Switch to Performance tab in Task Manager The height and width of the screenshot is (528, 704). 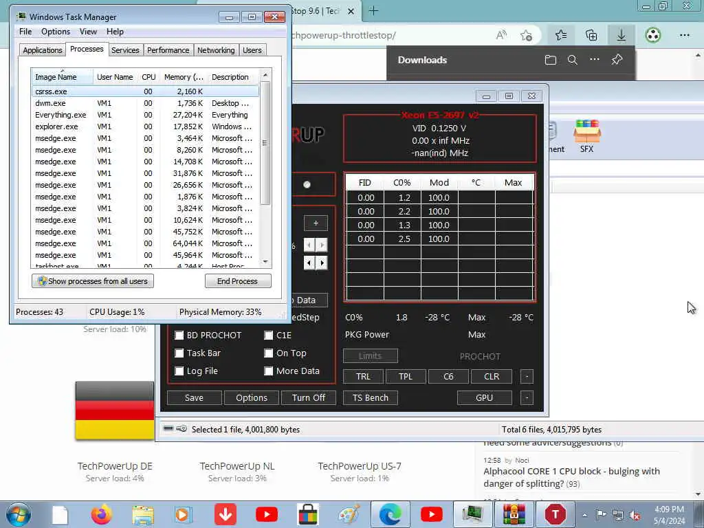(x=168, y=50)
